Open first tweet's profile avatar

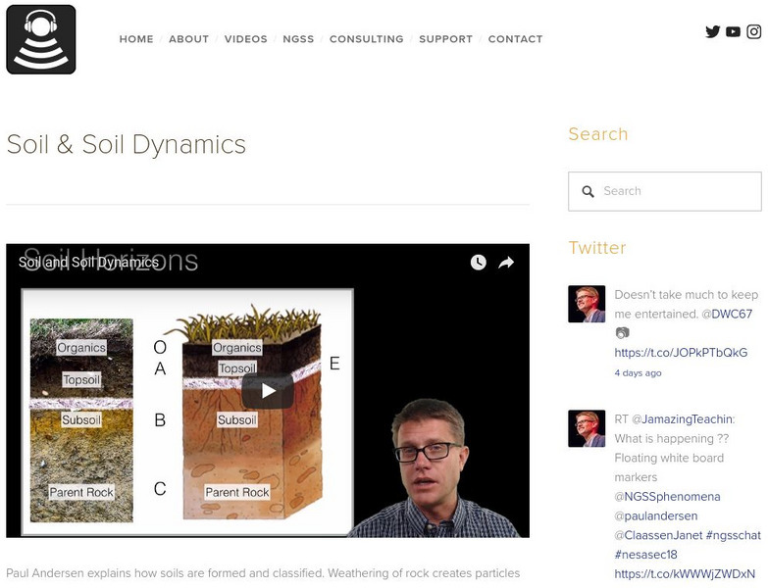click(x=587, y=304)
